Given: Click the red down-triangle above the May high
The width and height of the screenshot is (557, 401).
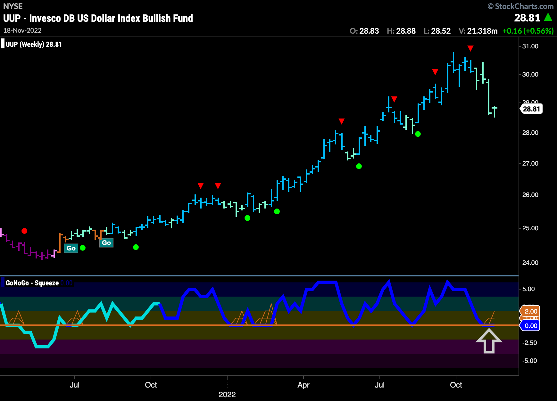Looking at the screenshot, I should (x=342, y=121).
